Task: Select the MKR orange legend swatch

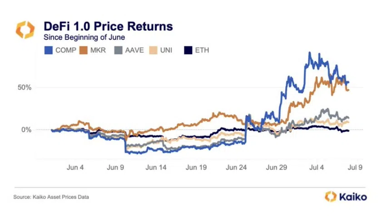Action: tap(83, 50)
